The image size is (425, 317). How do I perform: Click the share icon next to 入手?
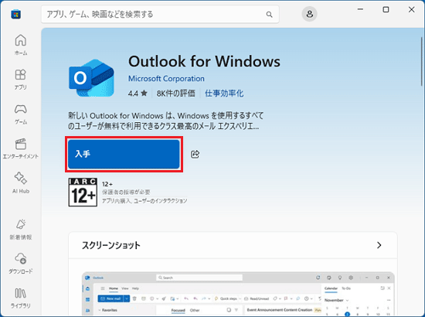195,154
